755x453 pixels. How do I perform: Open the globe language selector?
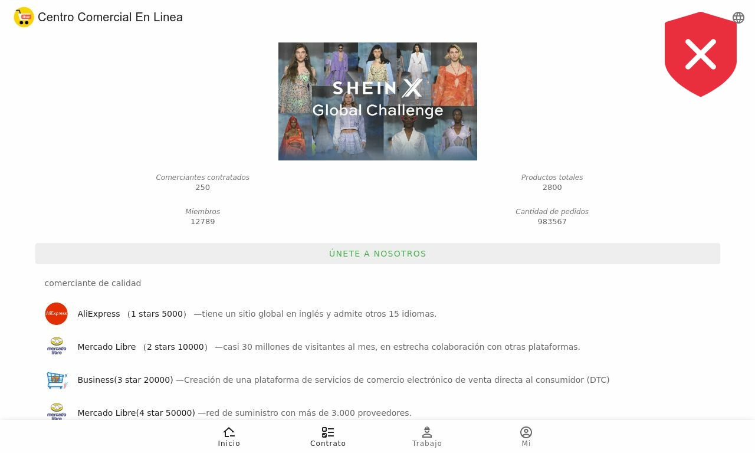pyautogui.click(x=738, y=18)
